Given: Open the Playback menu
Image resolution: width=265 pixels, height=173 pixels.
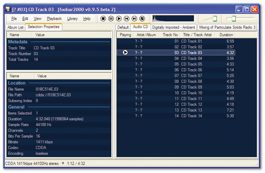Looking at the screenshot, I should (x=54, y=19).
